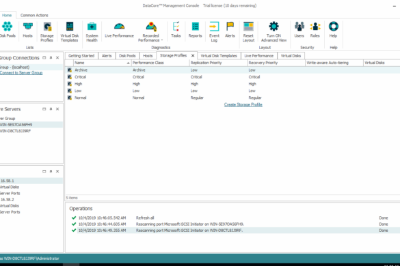Open the Event Log
The image size is (400, 266).
tap(214, 31)
